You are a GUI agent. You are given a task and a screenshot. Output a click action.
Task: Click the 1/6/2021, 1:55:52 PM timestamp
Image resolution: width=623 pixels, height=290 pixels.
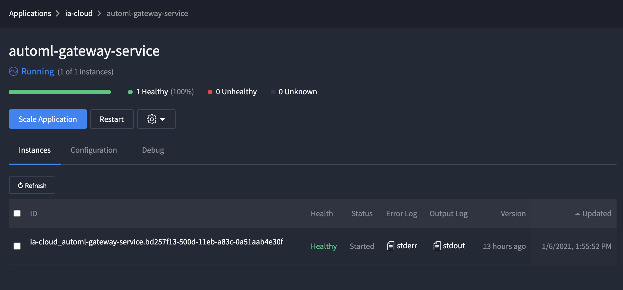(x=577, y=246)
